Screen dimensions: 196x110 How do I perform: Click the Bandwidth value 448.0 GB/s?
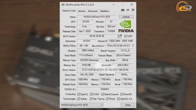123,65
